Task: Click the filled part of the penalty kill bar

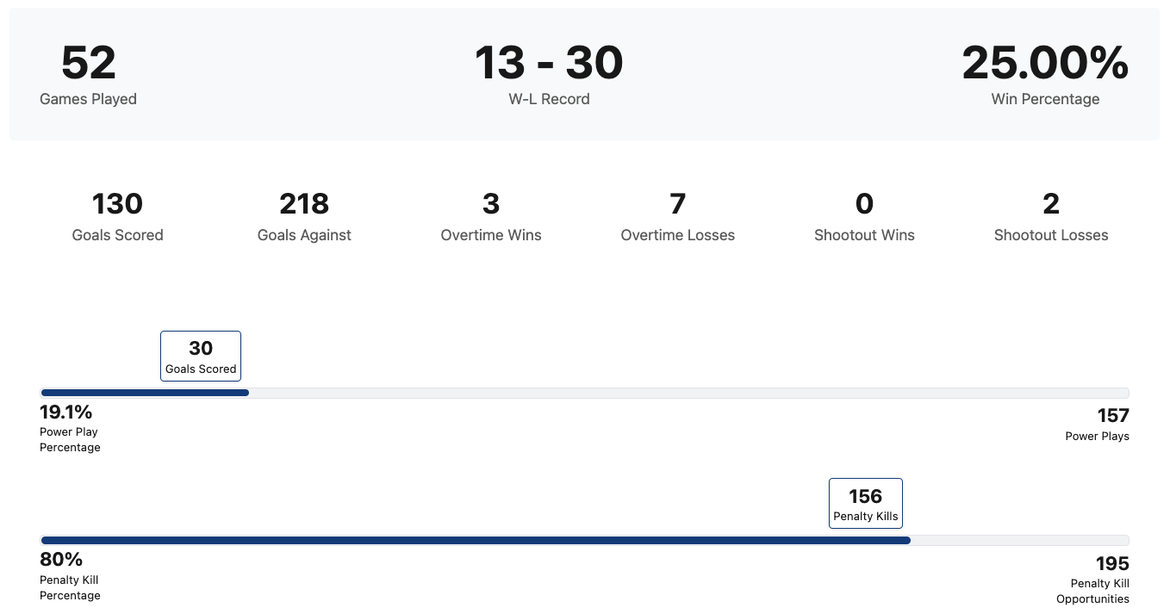Action: 476,541
